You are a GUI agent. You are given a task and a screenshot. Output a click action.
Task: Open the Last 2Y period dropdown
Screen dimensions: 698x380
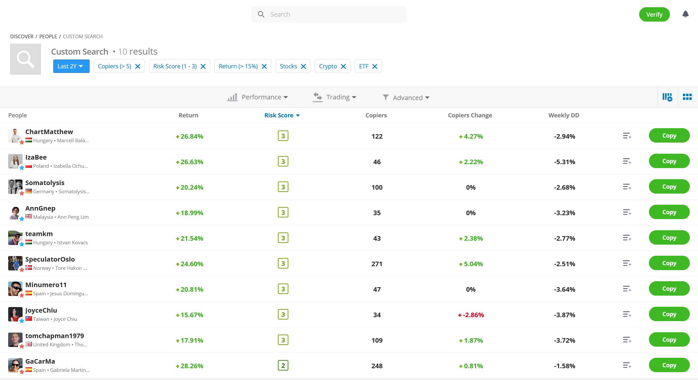71,66
